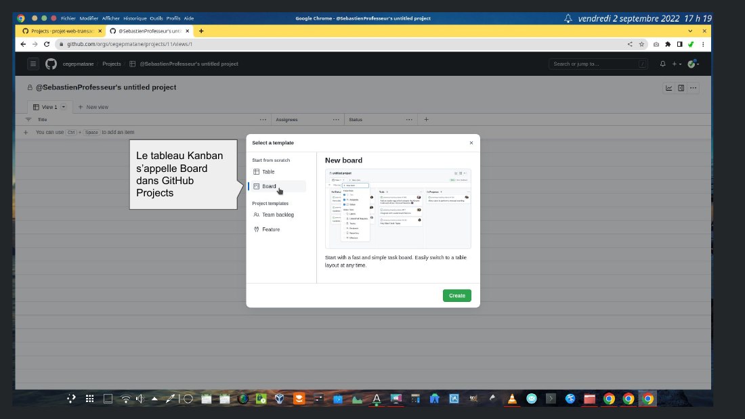The width and height of the screenshot is (745, 419).
Task: Click New view button
Action: coord(93,107)
